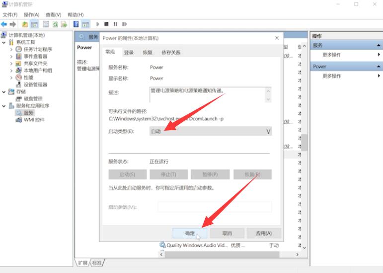
Task: Click the disabled 停止(T) button
Action: (168, 175)
